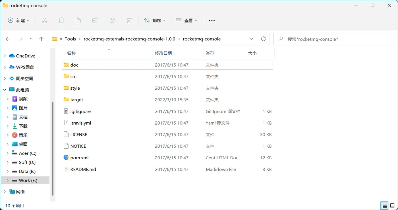Select the target folder icon
Screen dimensions: 398x210
[66, 100]
